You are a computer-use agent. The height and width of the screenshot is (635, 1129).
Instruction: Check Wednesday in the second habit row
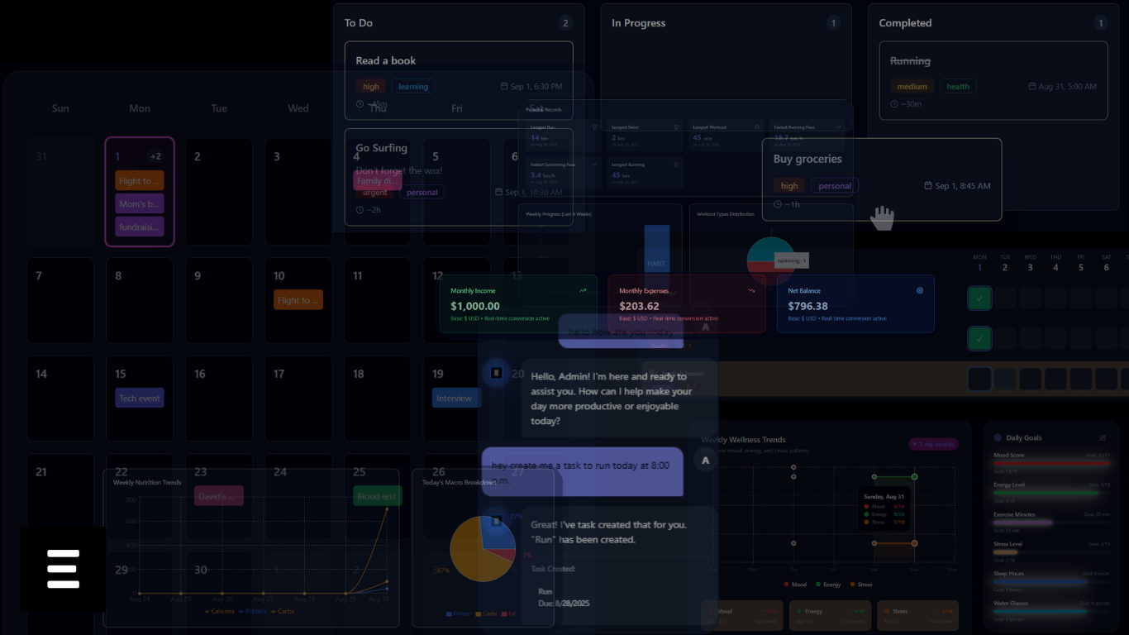pos(1030,338)
